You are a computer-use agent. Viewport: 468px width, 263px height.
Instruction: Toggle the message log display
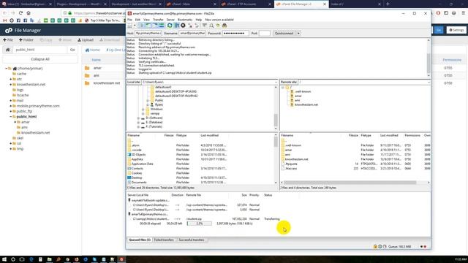coord(142,26)
